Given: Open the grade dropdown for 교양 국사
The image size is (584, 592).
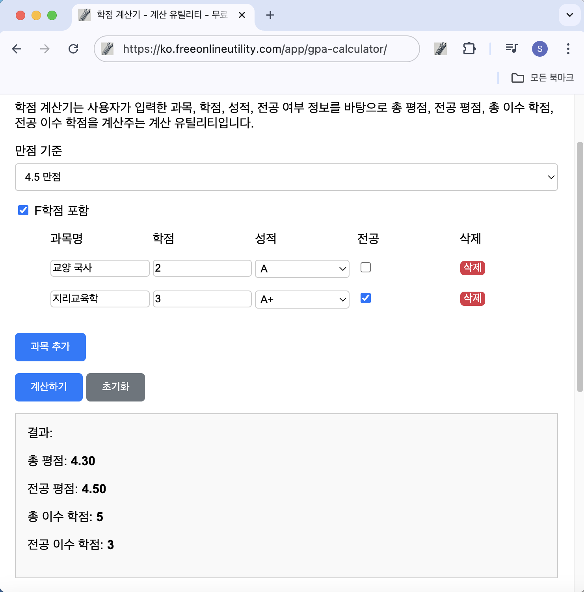Looking at the screenshot, I should [302, 269].
